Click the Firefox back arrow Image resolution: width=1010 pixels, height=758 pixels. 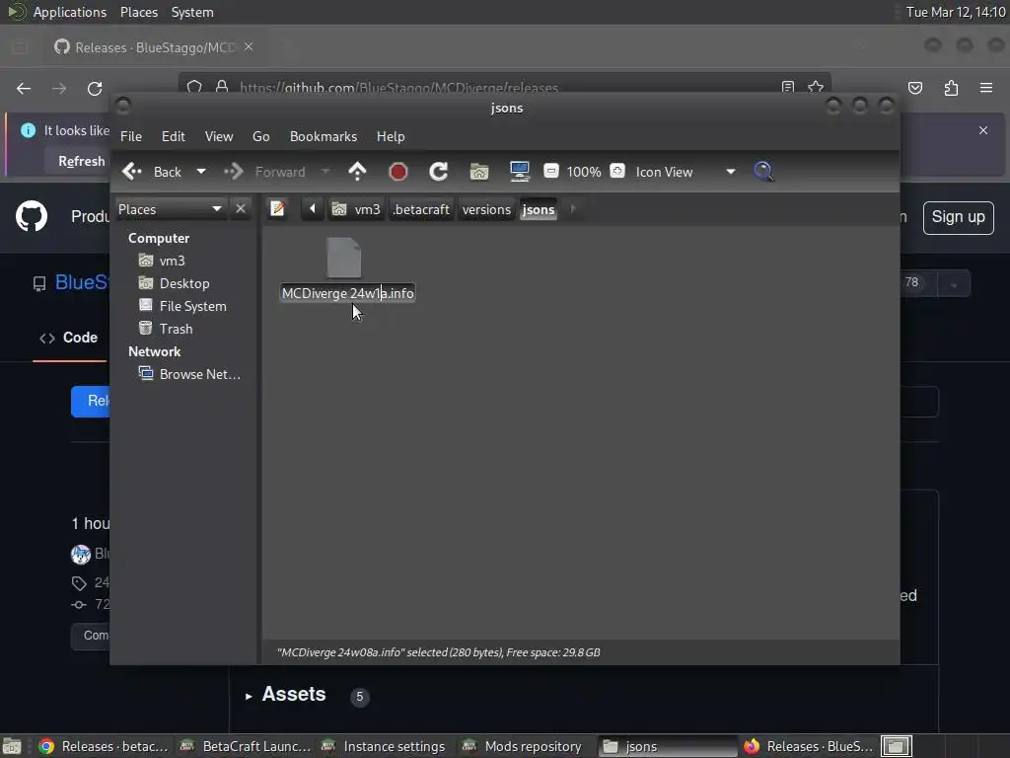click(x=24, y=88)
